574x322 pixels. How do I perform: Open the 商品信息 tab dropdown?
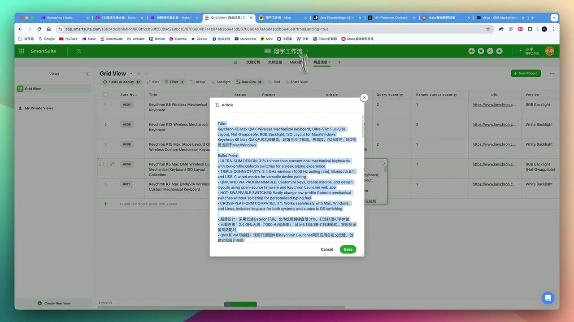tap(330, 62)
